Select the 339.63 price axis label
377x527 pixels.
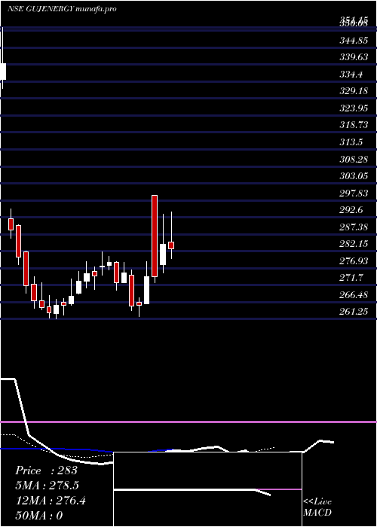354,57
